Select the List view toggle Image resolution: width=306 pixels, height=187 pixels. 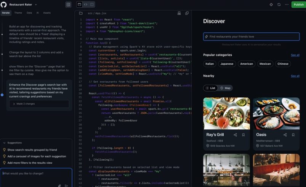coord(210,88)
